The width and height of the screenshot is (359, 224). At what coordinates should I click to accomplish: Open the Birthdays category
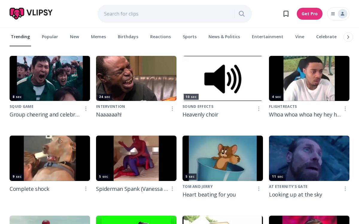(x=128, y=37)
